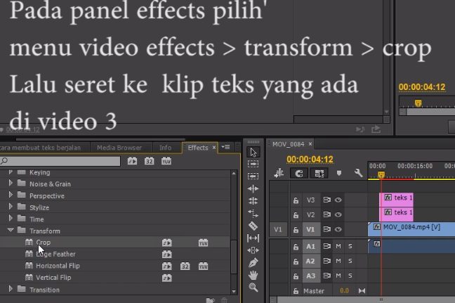Select the Track Select tool
The image size is (455, 303).
point(253,164)
